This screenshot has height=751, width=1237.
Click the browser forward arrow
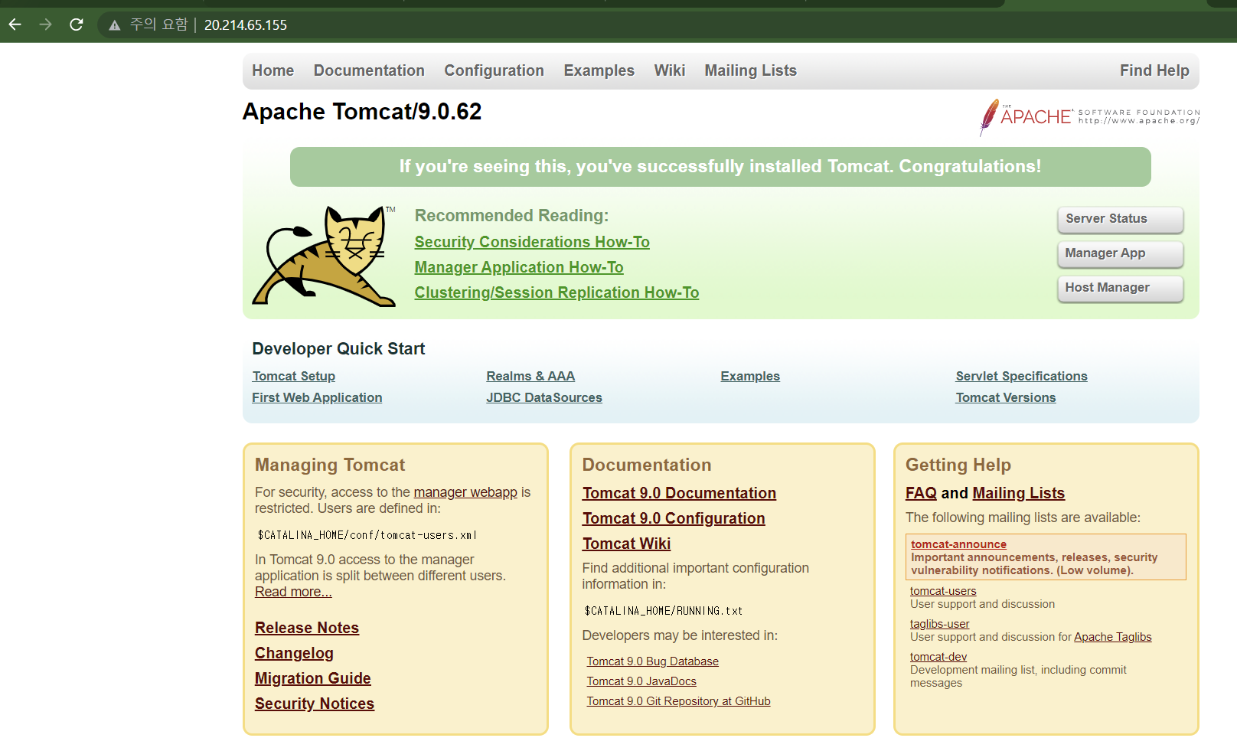pyautogui.click(x=46, y=24)
